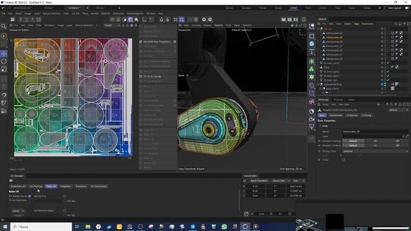The width and height of the screenshot is (411, 231).
Task: Click the highlighted UV mode icon in top toolbar
Action: [130, 19]
